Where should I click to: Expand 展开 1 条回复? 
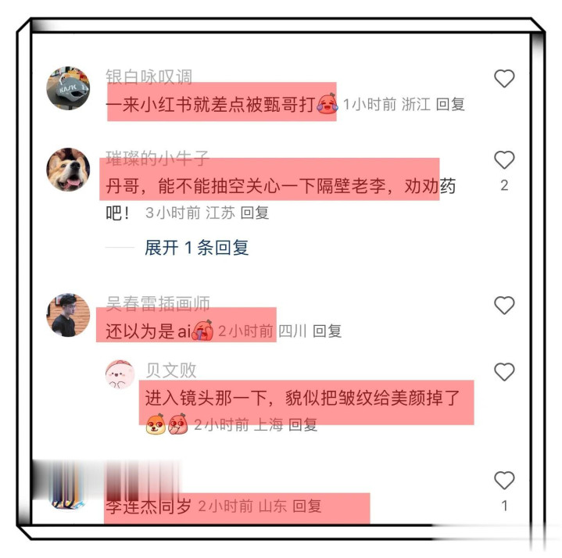pos(197,248)
